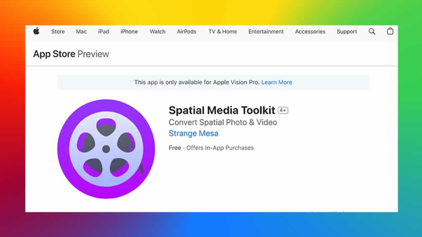Click the Convert Spatial Photo & Video subtitle

(223, 122)
